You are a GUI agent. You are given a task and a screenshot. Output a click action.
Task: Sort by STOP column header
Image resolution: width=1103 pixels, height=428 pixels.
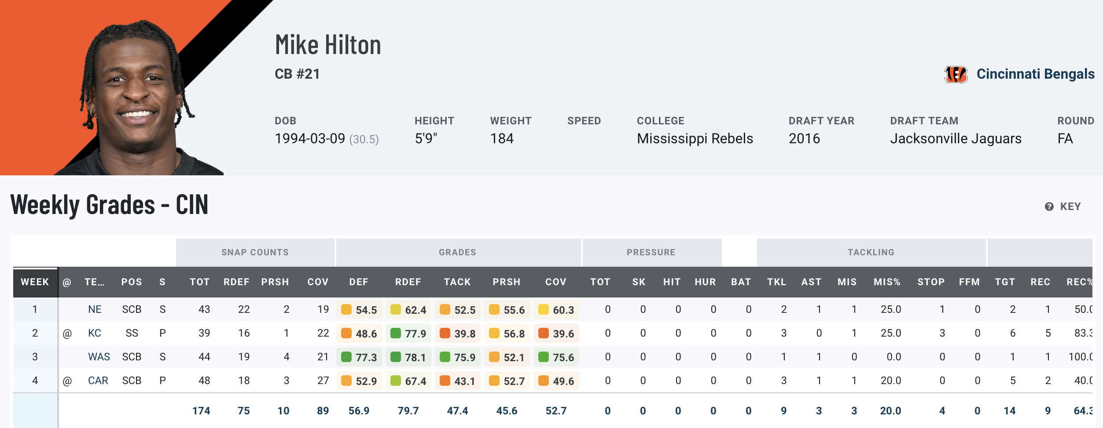click(x=931, y=282)
